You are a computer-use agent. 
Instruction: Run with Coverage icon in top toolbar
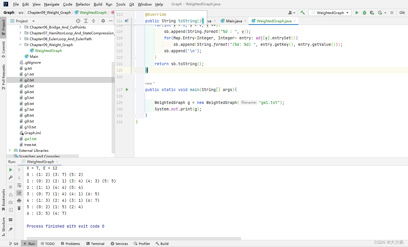coord(372,13)
